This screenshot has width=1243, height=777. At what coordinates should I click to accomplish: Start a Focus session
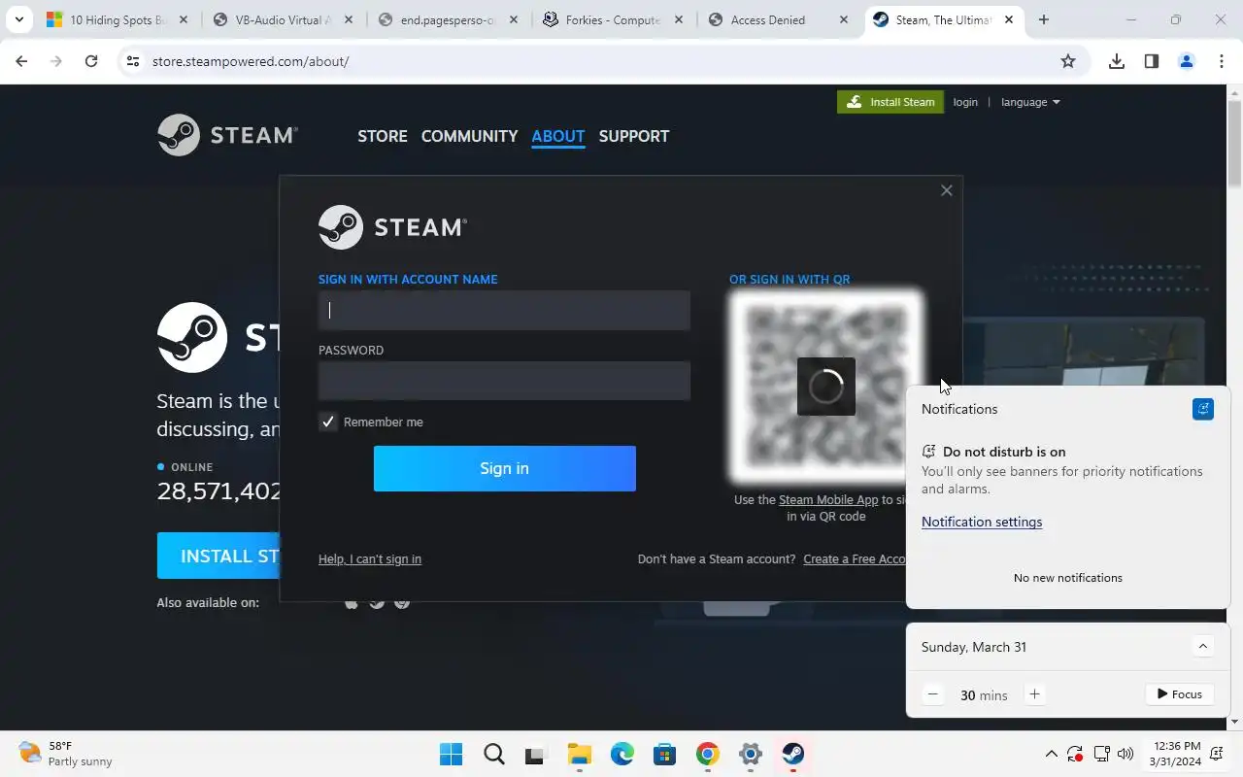tap(1180, 694)
